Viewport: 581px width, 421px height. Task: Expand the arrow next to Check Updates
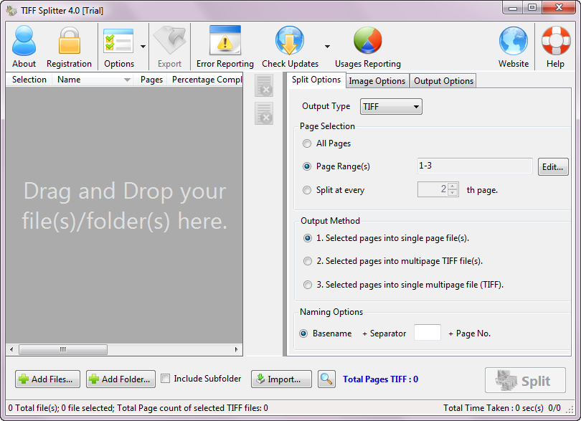(327, 46)
